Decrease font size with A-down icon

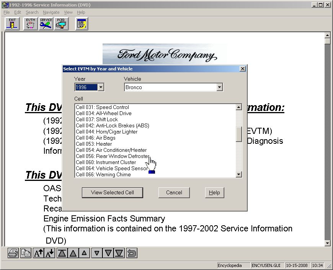click(49, 253)
